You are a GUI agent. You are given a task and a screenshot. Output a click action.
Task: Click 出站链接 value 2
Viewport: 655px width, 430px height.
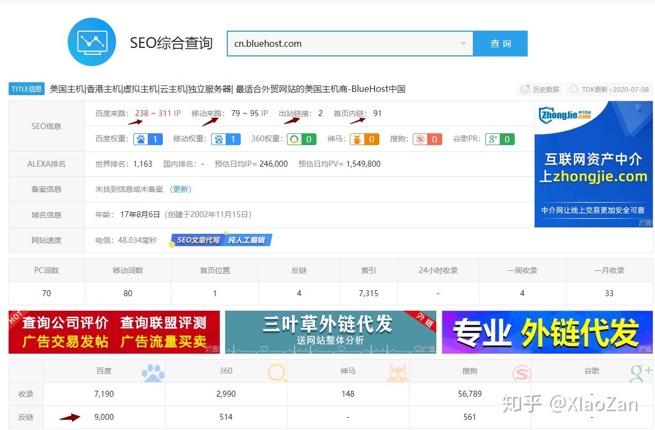[320, 113]
